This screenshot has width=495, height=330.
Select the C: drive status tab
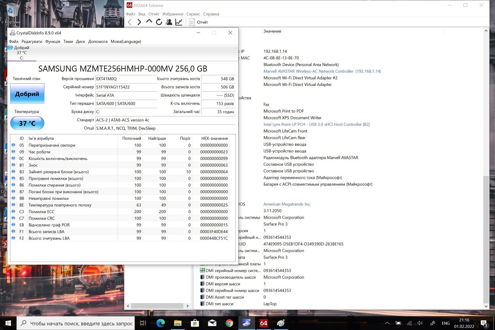pos(21,53)
